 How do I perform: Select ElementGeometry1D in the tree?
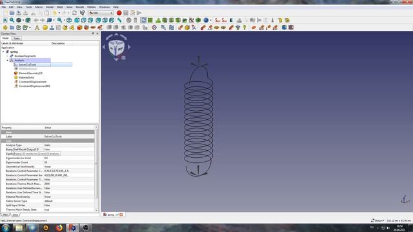point(30,73)
